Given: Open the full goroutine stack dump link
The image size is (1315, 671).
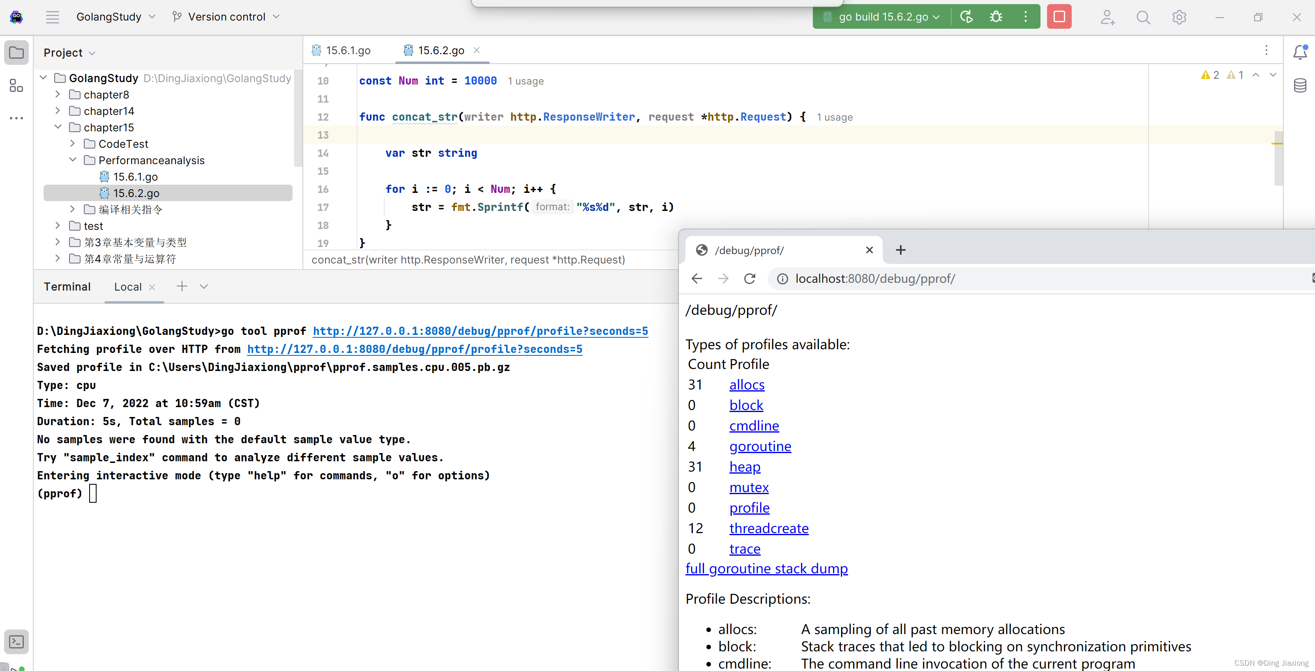Looking at the screenshot, I should (766, 568).
